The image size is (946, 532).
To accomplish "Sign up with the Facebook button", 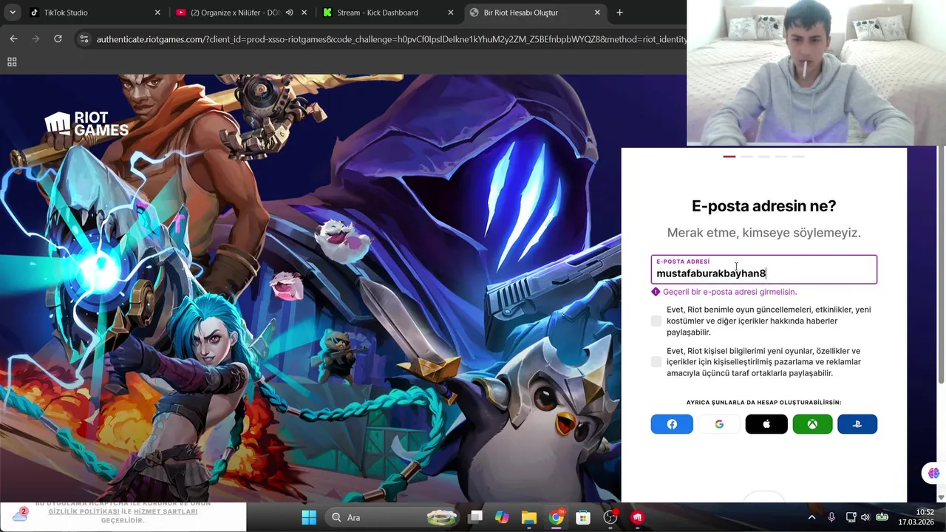I will 672,424.
